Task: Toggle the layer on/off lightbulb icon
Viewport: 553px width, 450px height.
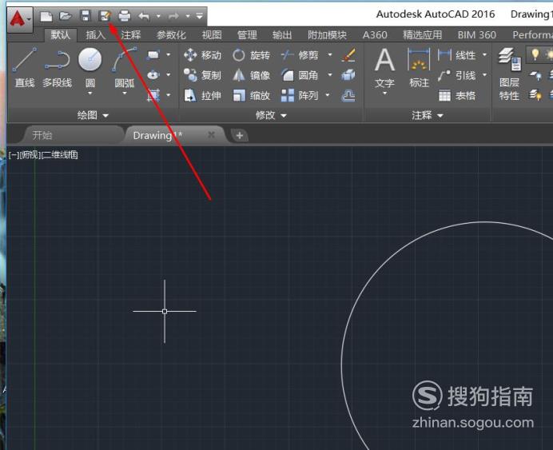Action: (x=535, y=54)
